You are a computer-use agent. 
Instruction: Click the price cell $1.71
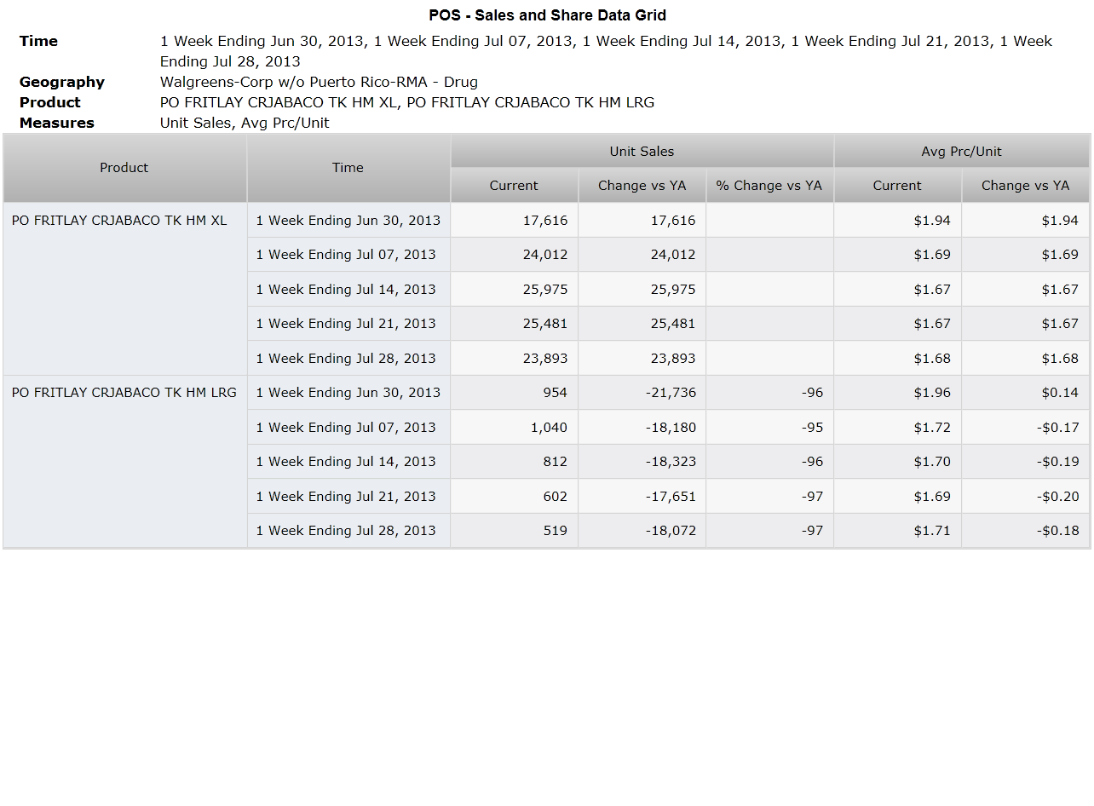pyautogui.click(x=898, y=530)
